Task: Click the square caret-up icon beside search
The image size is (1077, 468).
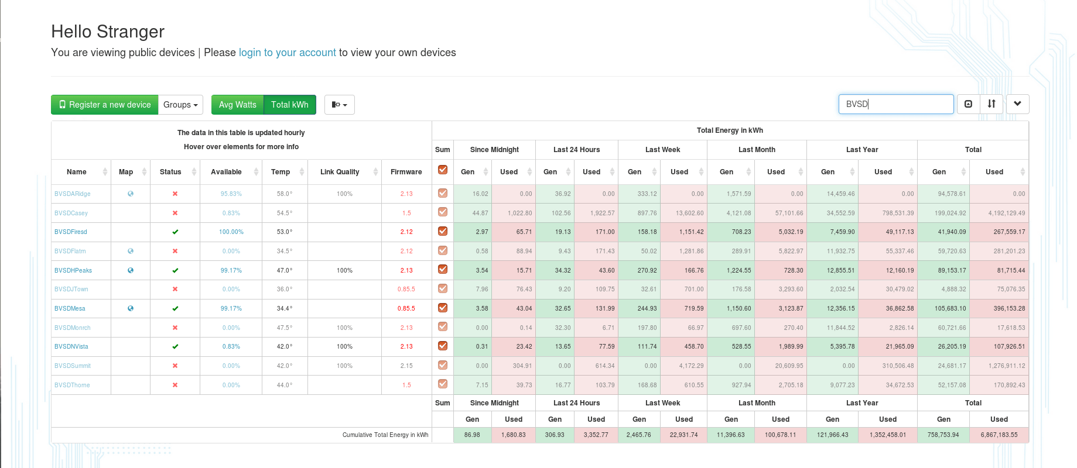Action: coord(968,104)
